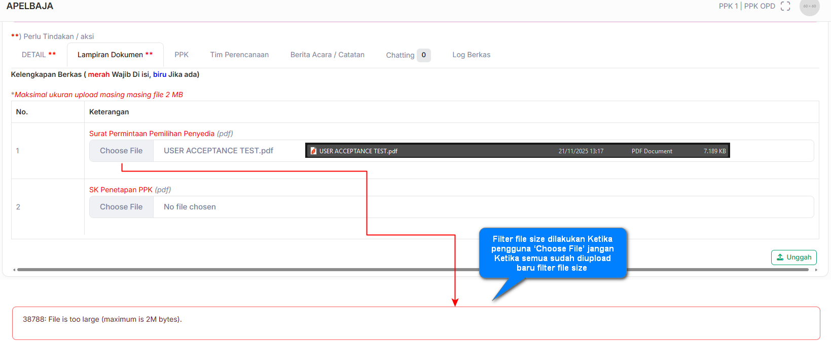Switch to Berita Acara / Catatan tab
Screen dimensions: 831x344
pos(328,55)
